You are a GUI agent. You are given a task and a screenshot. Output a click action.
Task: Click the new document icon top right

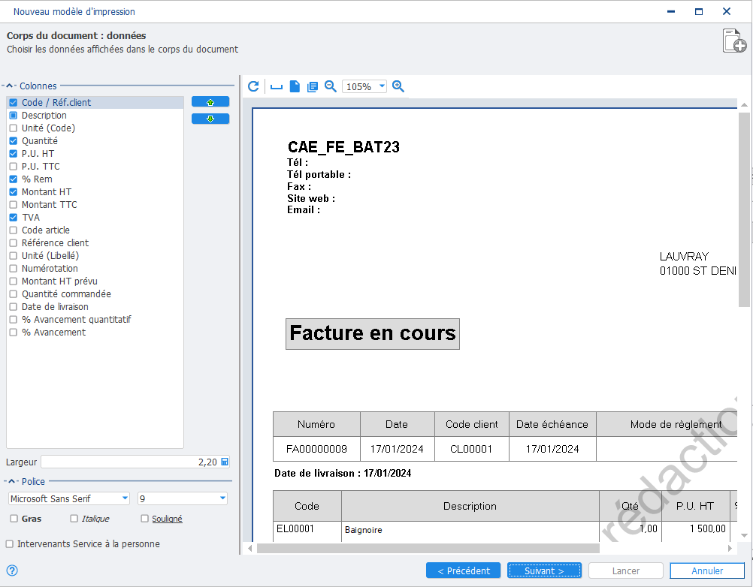click(734, 41)
